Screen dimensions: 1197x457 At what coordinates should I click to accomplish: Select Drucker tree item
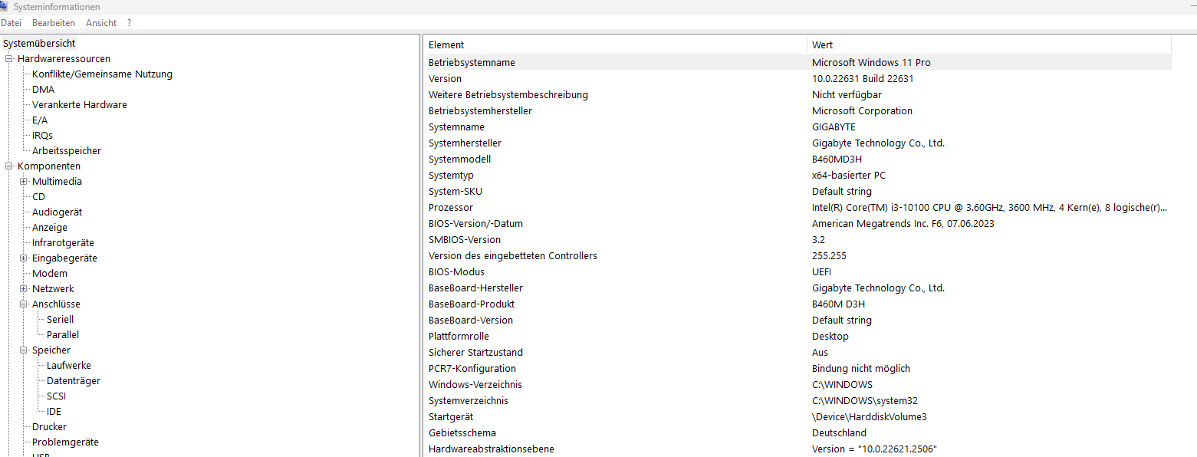click(49, 427)
